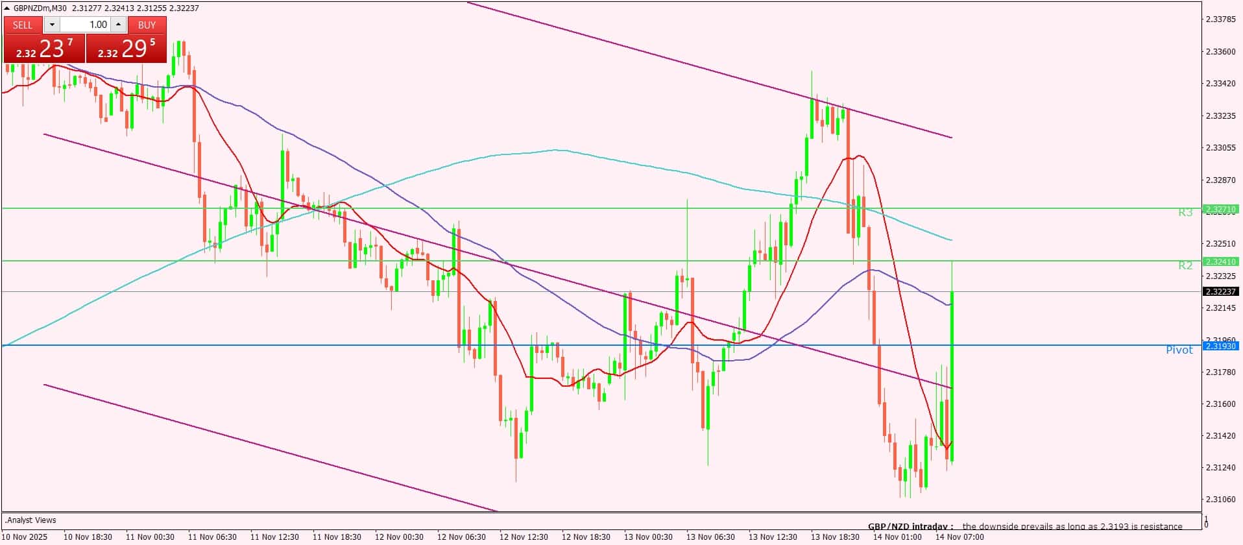Click the green 2.32410 price tag
The width and height of the screenshot is (1243, 545).
[x=1220, y=261]
